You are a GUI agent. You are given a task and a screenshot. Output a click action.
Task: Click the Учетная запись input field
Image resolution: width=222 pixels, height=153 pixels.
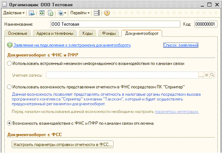pyautogui.click(x=122, y=75)
